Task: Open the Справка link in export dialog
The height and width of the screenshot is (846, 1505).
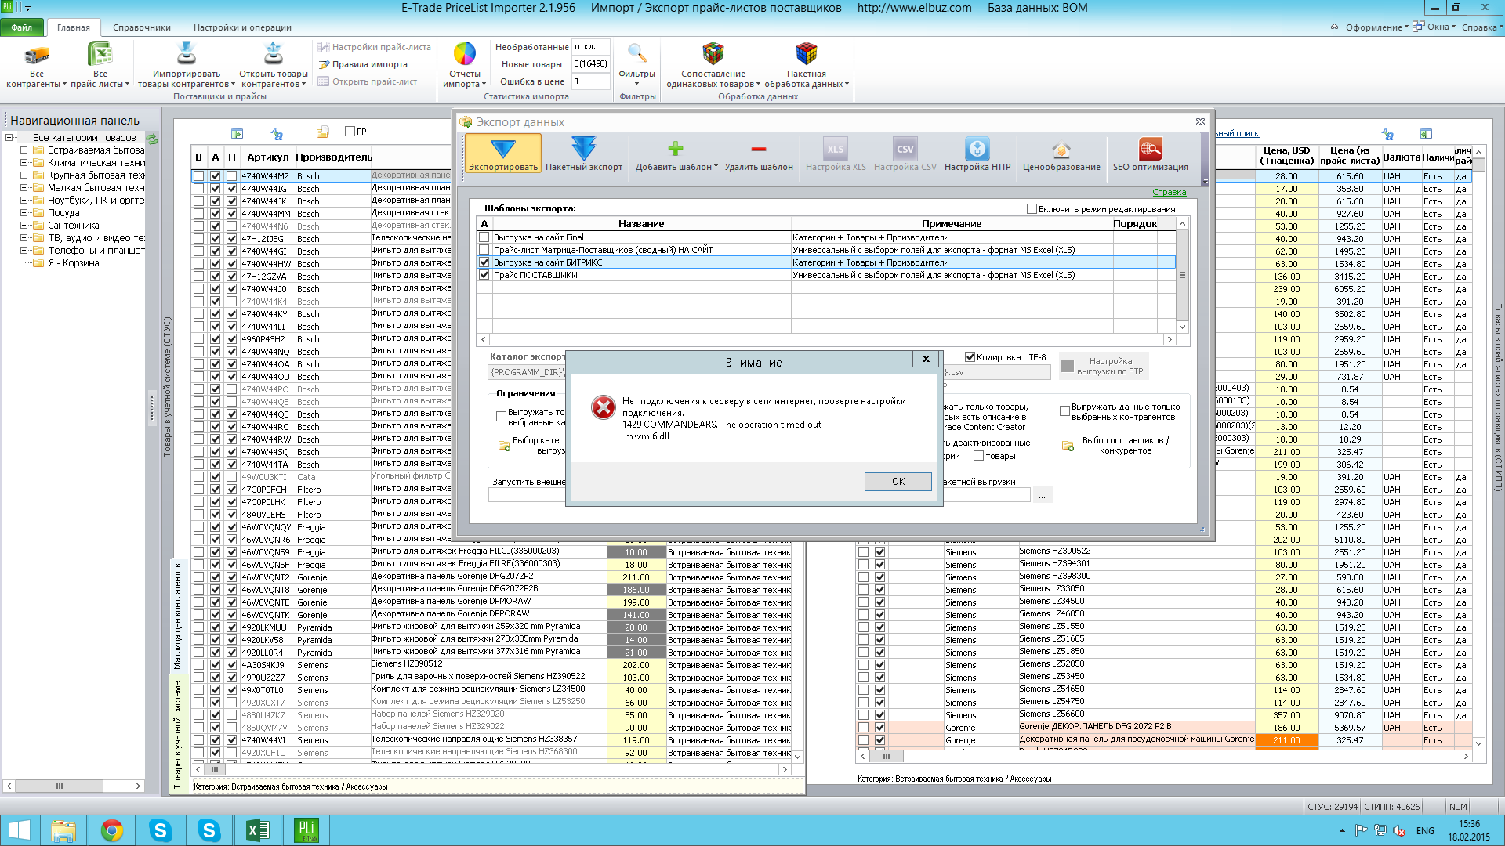Action: tap(1169, 193)
